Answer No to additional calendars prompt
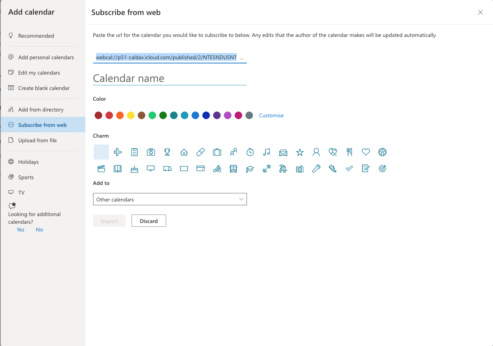Image resolution: width=493 pixels, height=346 pixels. [x=39, y=230]
